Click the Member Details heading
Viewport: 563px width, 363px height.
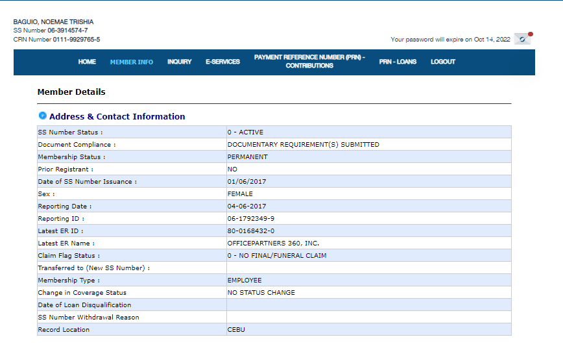pyautogui.click(x=71, y=92)
